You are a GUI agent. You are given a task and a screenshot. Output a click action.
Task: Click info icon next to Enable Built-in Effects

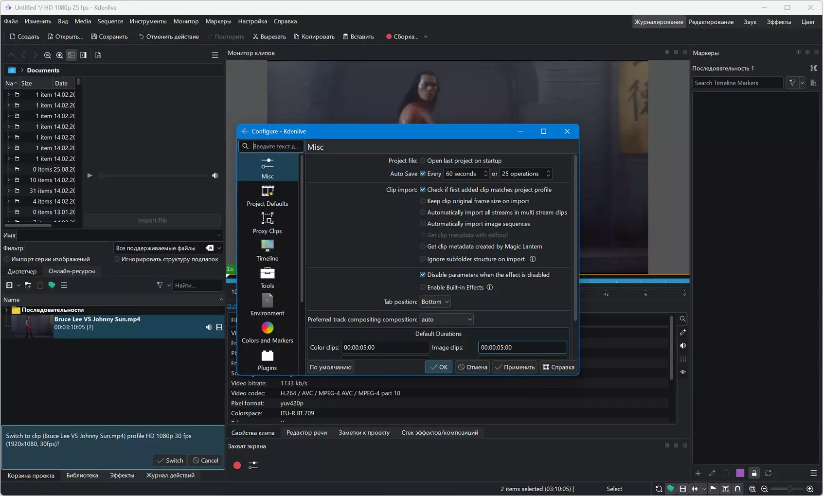(x=490, y=287)
